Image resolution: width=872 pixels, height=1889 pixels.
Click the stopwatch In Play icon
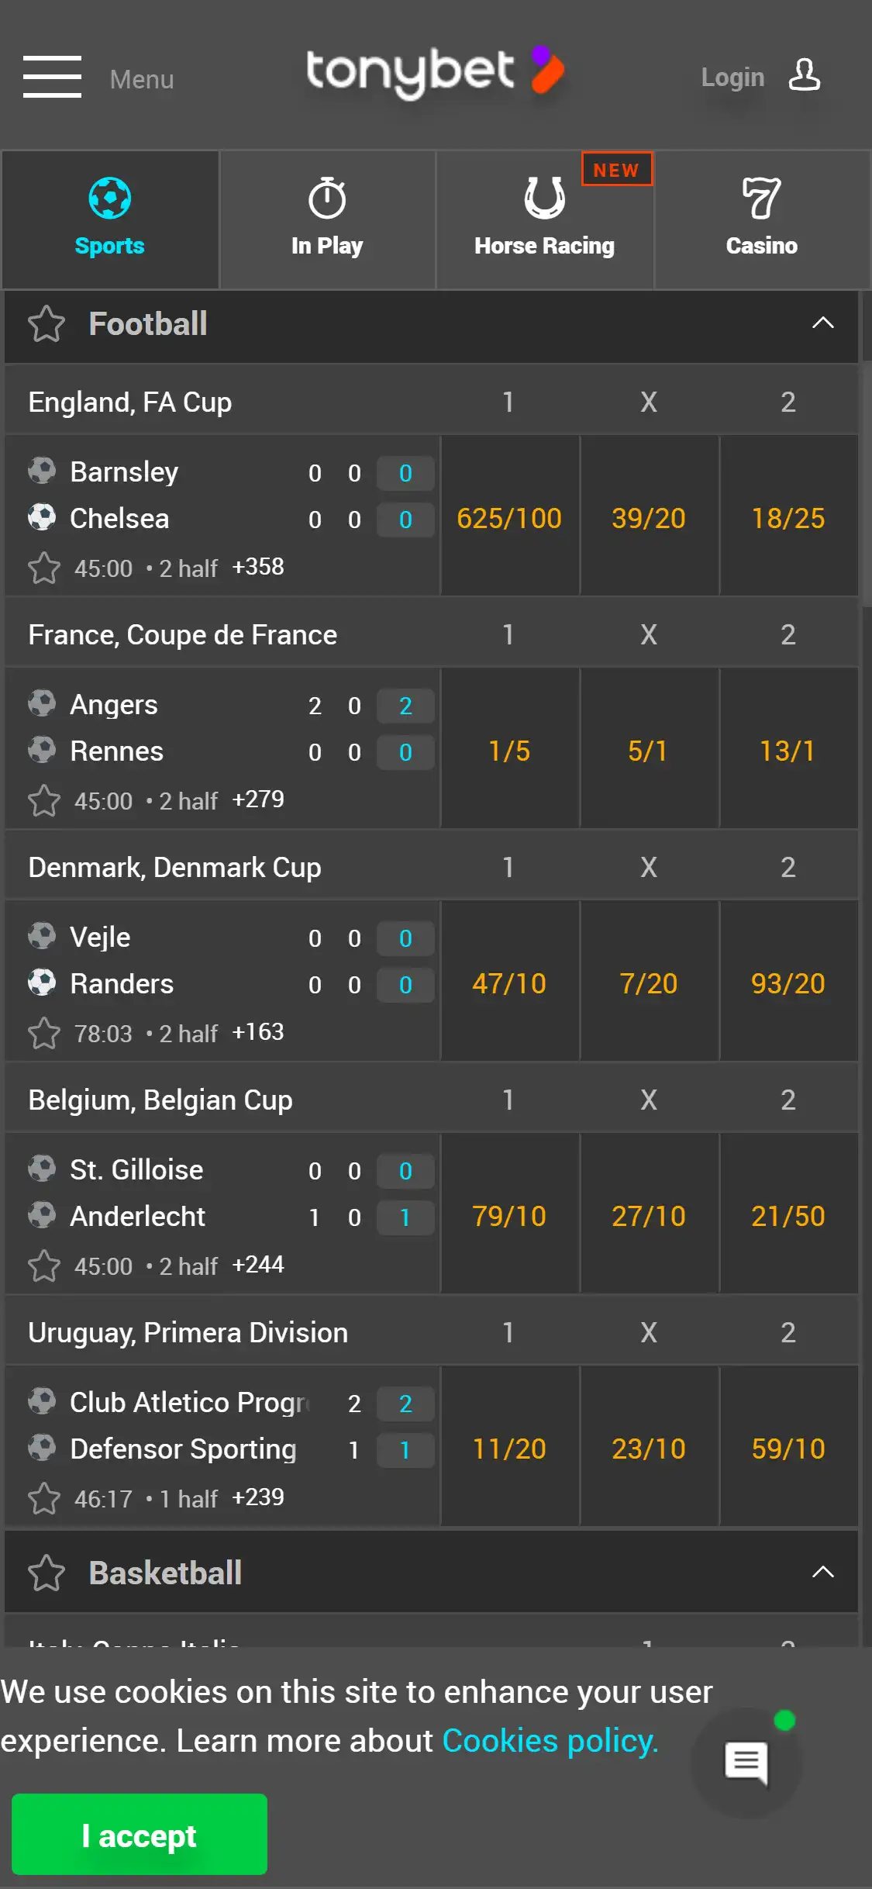click(x=327, y=199)
